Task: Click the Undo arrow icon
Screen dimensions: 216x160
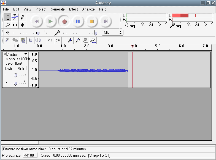Action: 50,40
